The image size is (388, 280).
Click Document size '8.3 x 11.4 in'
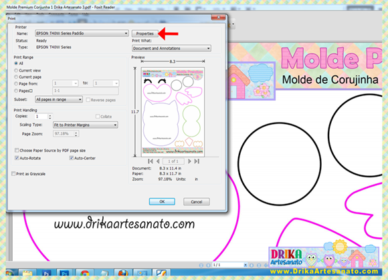[x=170, y=168]
